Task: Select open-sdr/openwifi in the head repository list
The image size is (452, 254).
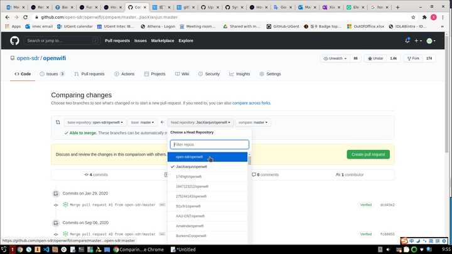Action: 207,157
